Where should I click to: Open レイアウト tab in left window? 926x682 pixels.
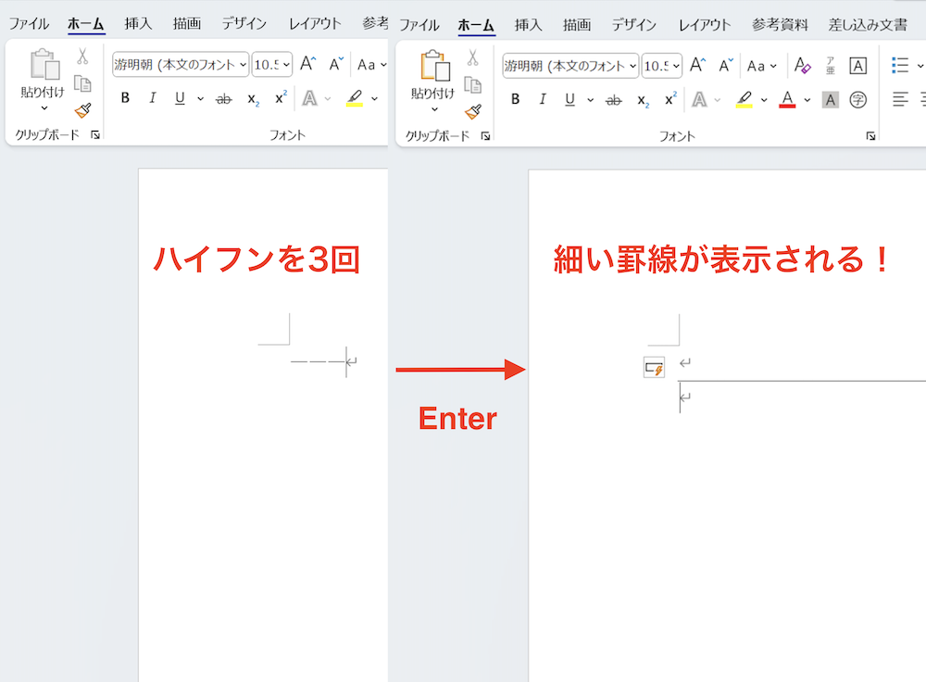tap(315, 24)
